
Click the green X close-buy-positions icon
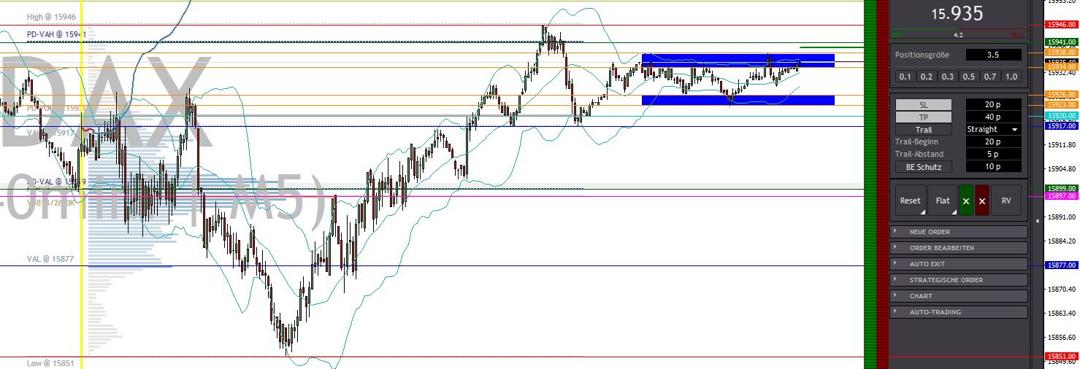(x=966, y=201)
